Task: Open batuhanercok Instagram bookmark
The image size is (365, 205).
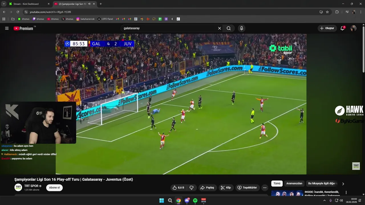Action: click(x=85, y=19)
